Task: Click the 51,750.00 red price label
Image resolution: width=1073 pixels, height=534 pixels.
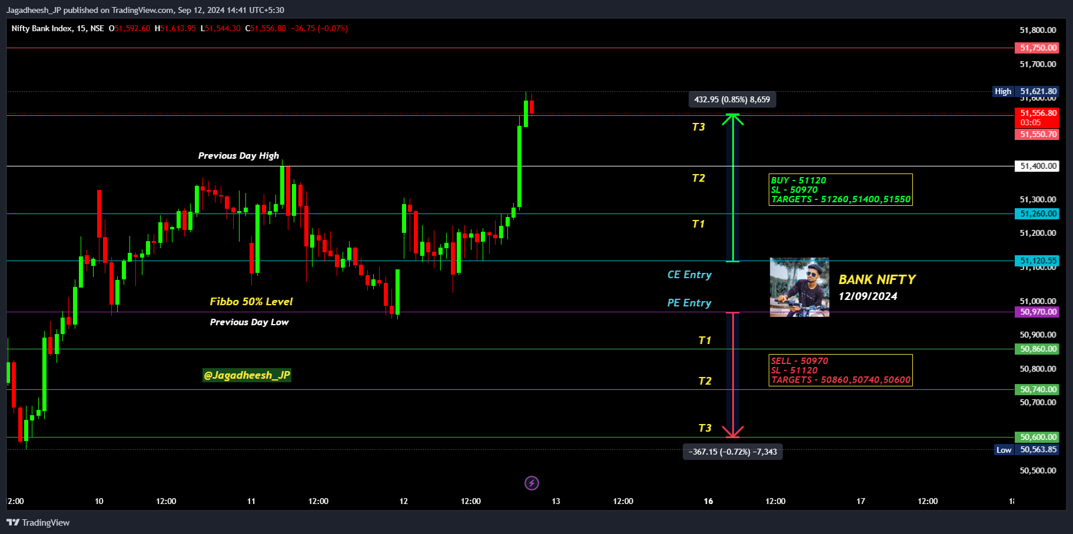Action: tap(1037, 48)
